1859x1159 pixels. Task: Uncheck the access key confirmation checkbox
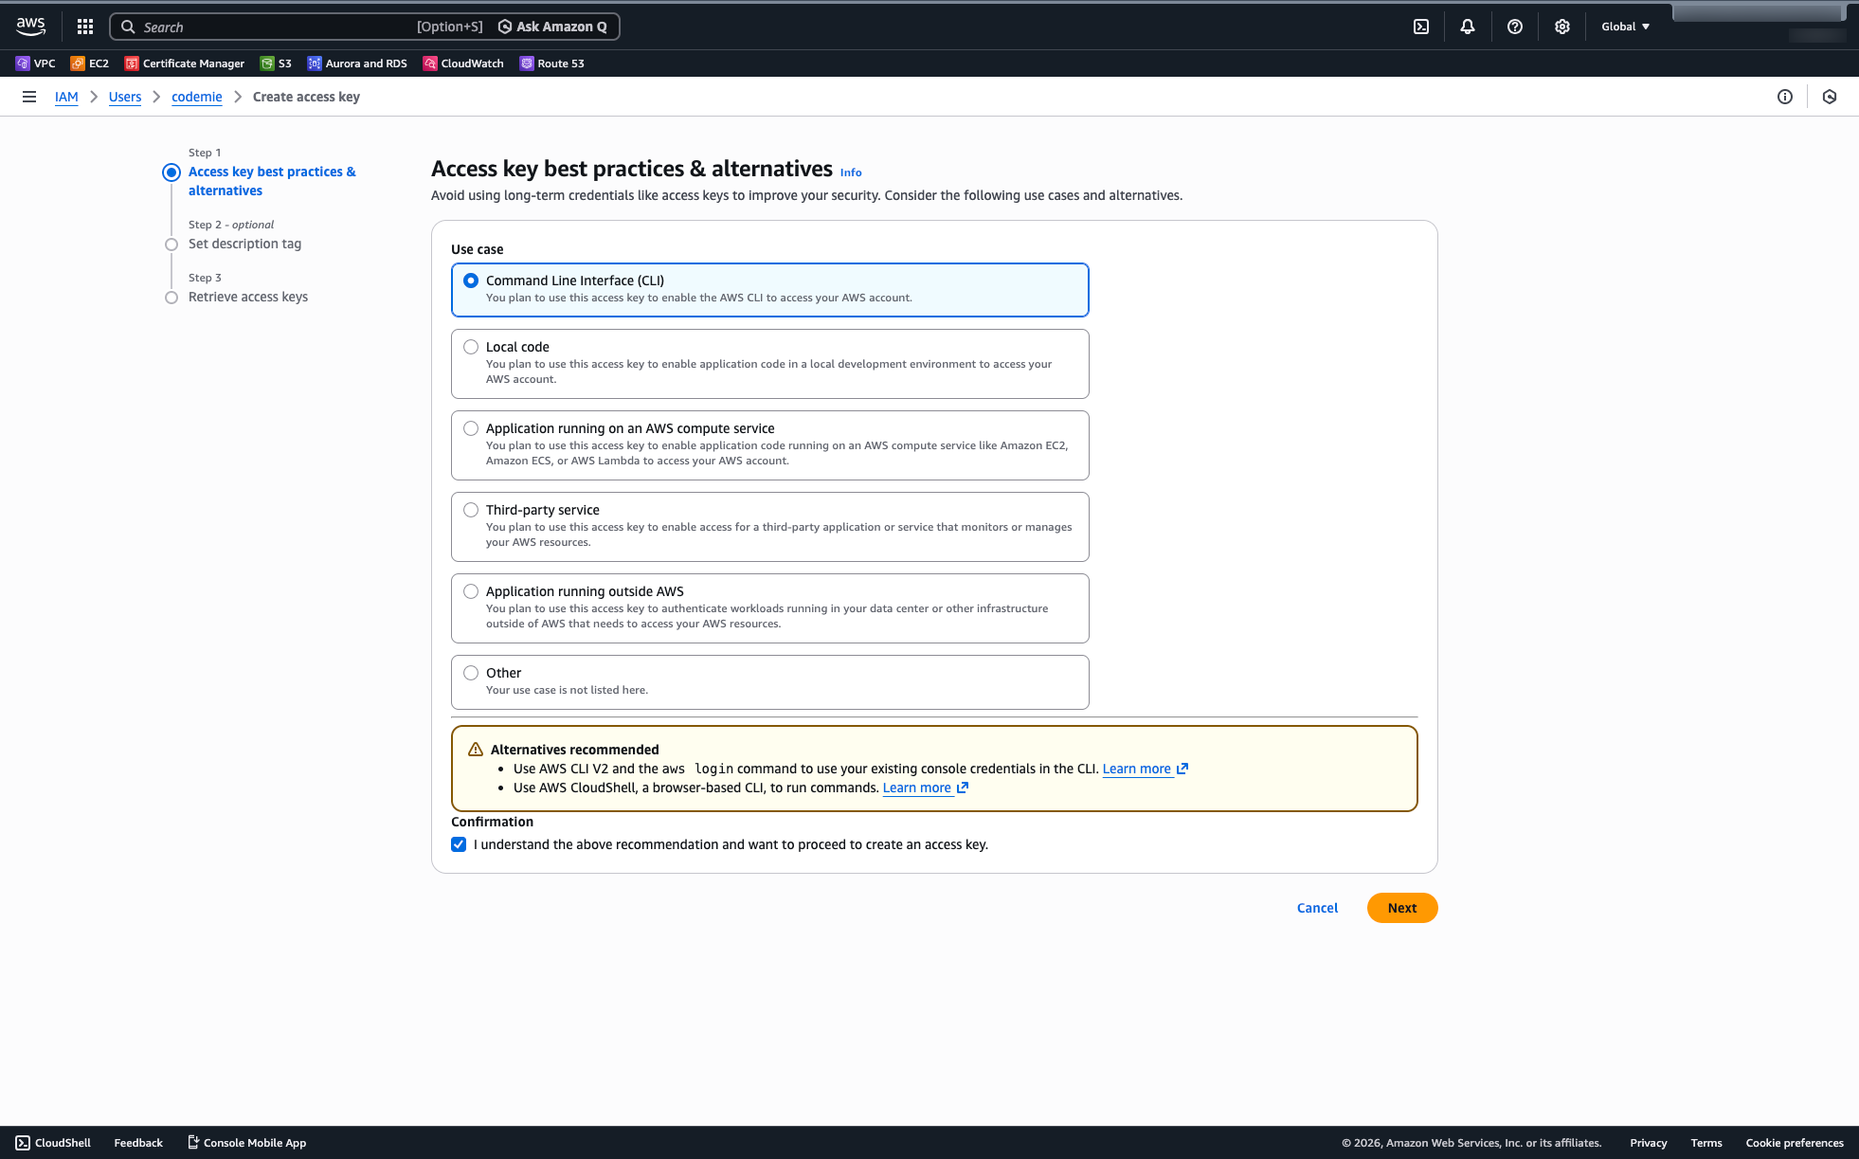pos(459,844)
